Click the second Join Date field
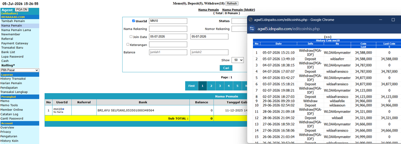Screen dimensions: 401x144 pos(209,36)
